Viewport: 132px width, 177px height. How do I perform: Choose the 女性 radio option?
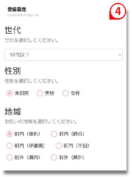65,93
